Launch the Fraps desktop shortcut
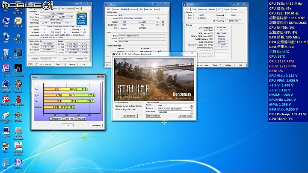The image size is (308, 173). (x=6, y=147)
